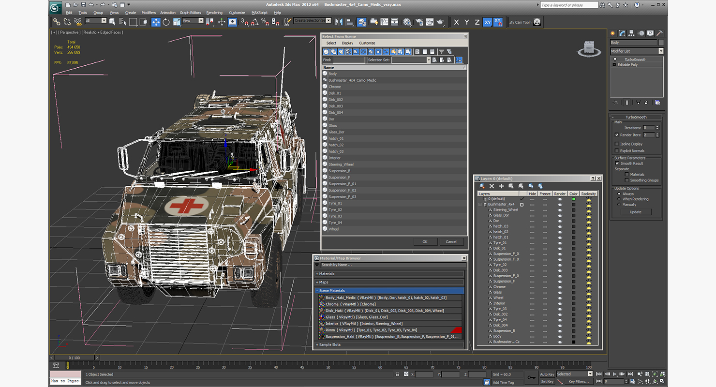This screenshot has height=387, width=716.
Task: Add selected objects to layer plus icon
Action: click(x=501, y=186)
